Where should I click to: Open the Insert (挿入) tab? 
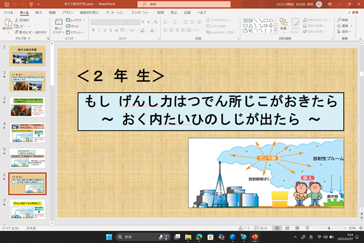pyautogui.click(x=39, y=12)
